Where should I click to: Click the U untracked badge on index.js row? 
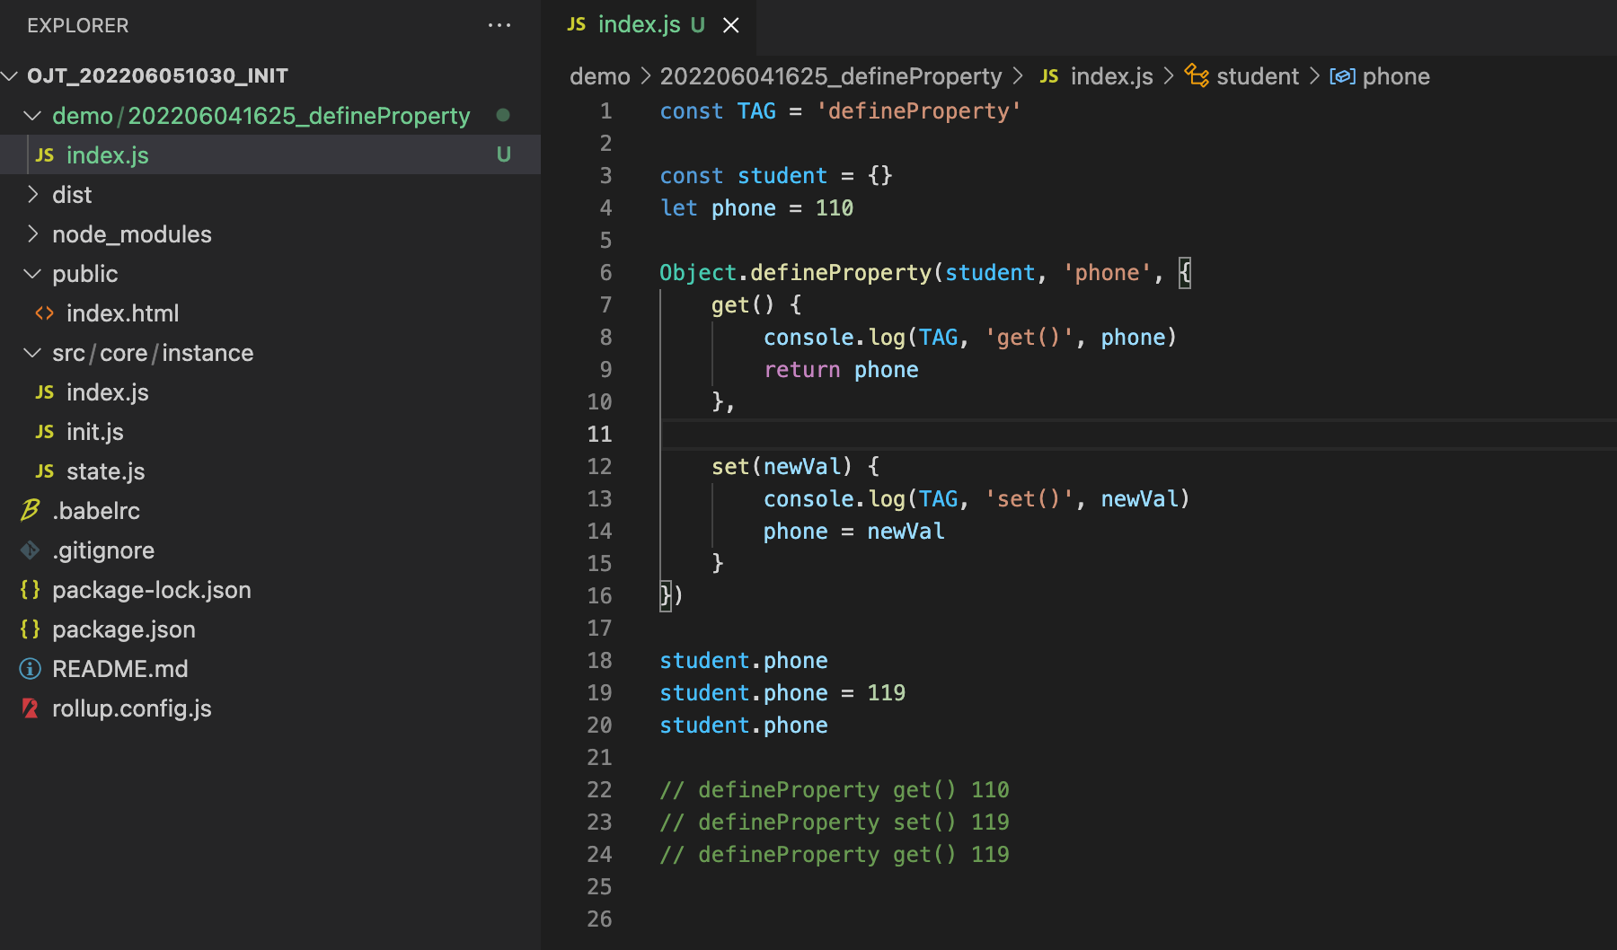[504, 154]
